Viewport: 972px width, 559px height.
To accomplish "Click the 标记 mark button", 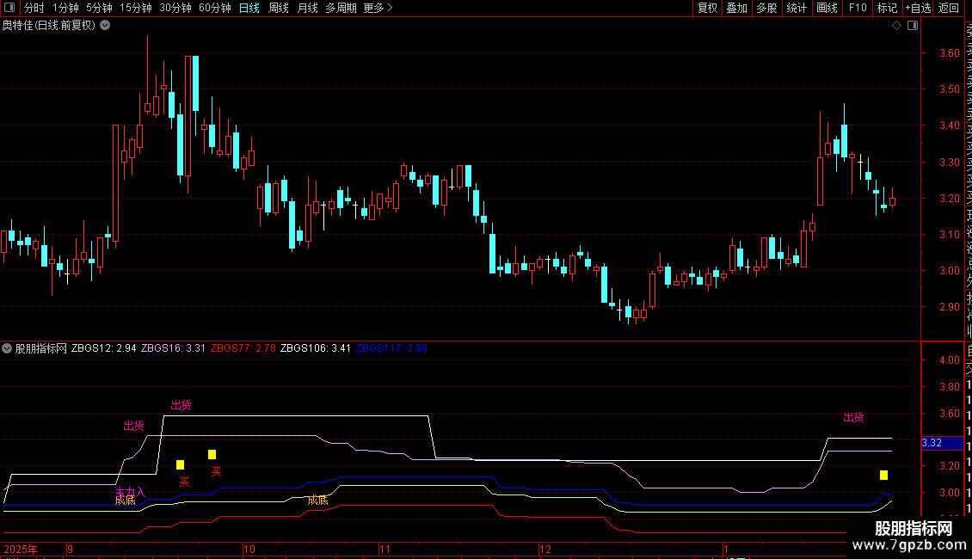I will [887, 8].
